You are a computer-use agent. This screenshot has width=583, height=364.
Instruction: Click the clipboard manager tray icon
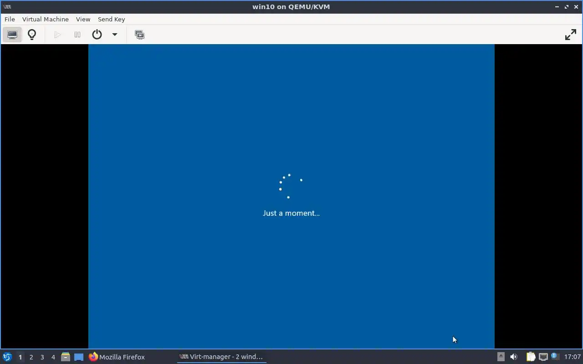(x=531, y=357)
